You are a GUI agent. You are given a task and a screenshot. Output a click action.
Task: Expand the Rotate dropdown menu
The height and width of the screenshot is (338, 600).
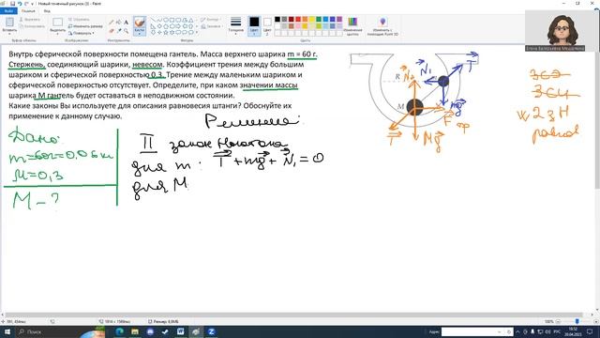point(82,34)
